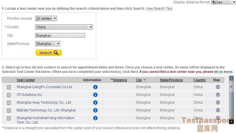
Task: Open info icon for 3TI Solutions Inc.
Action: tap(95, 95)
